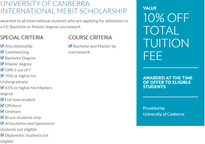The image size is (205, 144).
Task: Click the 10% OFF TOTAL TUITION FEE text
Action: click(166, 37)
